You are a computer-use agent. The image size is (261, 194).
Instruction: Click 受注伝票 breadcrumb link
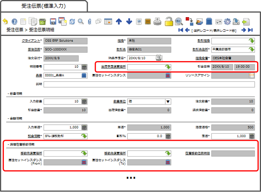click(x=15, y=30)
